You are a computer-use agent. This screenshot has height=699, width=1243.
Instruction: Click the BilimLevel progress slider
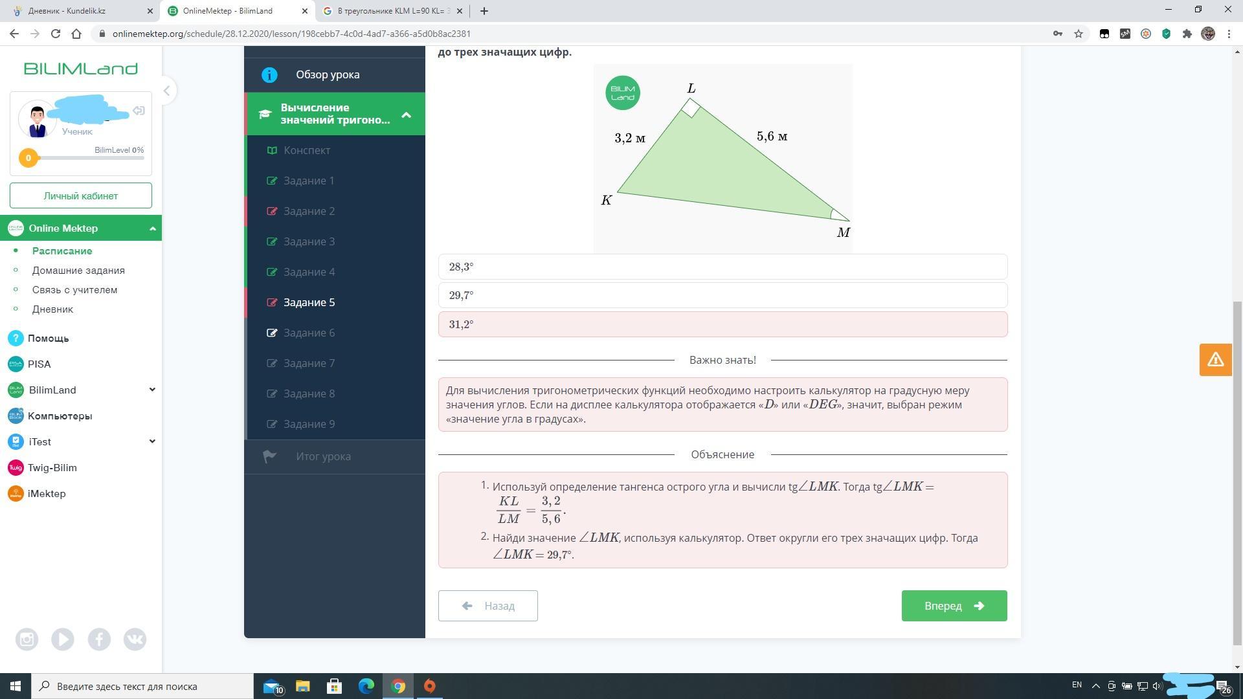pos(84,158)
